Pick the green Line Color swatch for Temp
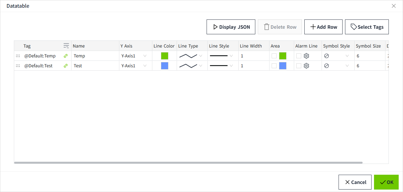 point(165,56)
